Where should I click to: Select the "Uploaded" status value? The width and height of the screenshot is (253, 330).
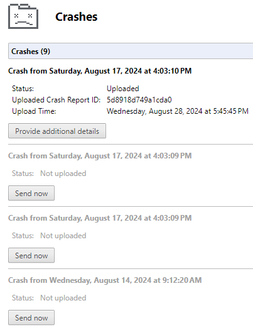click(123, 89)
